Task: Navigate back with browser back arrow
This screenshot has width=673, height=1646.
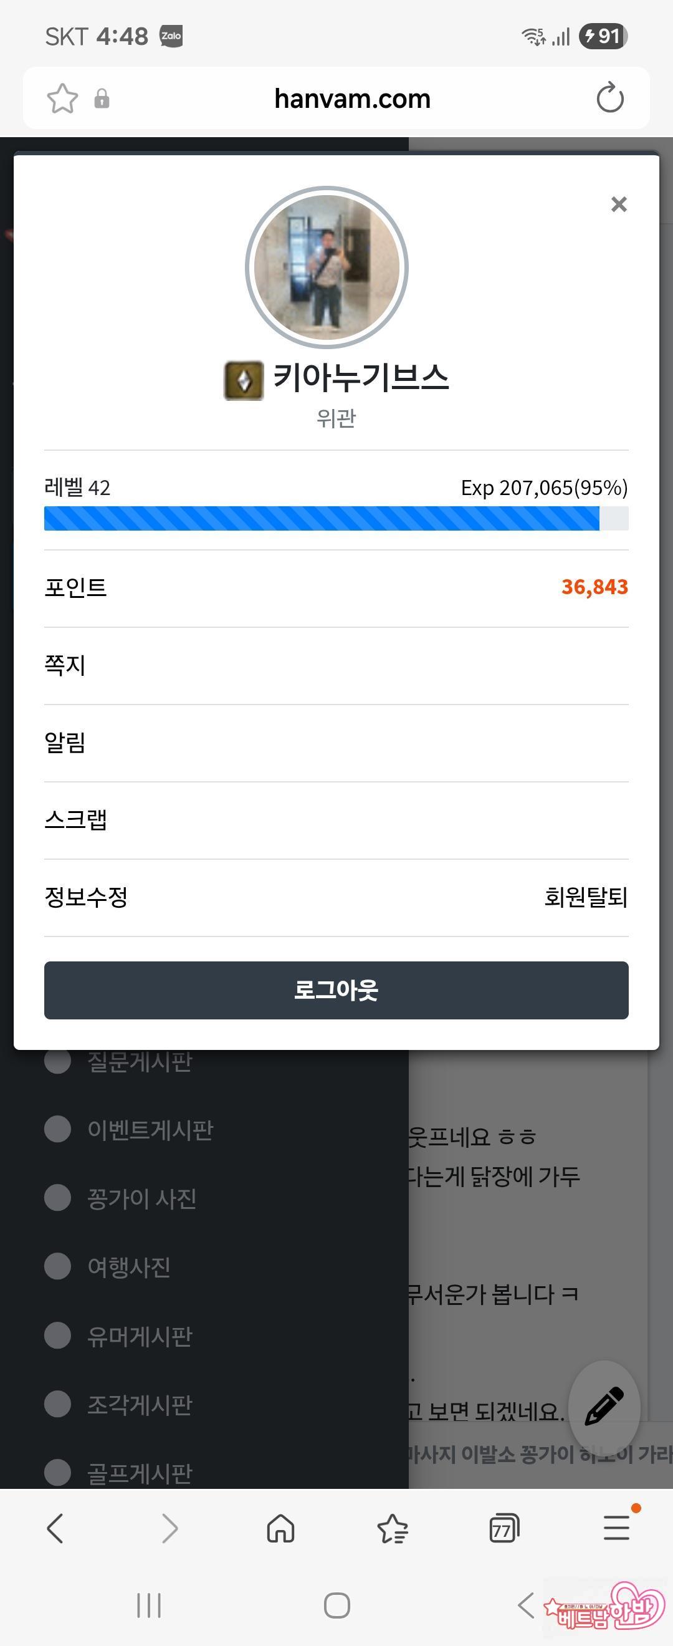Action: [55, 1528]
